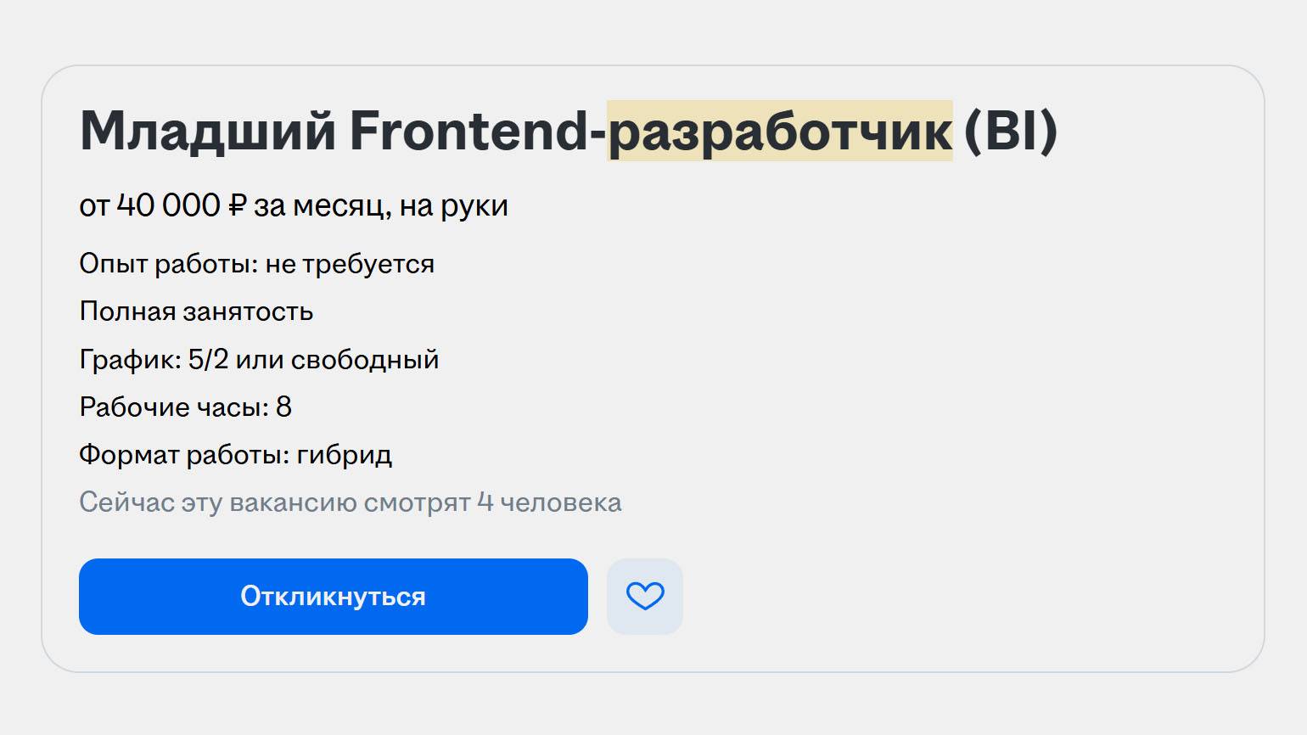Click the 'График: 5/2 или свободный' line
The height and width of the screenshot is (735, 1307).
pos(259,359)
